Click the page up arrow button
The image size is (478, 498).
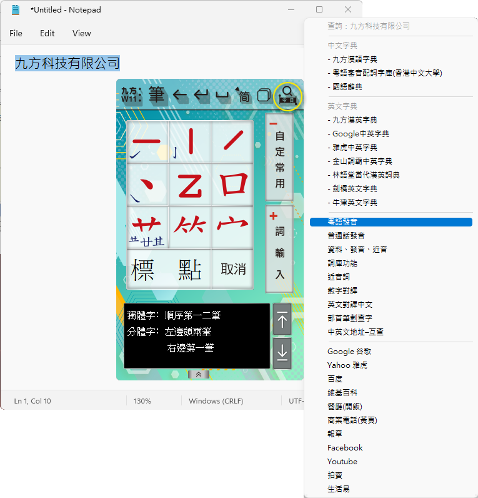click(282, 319)
